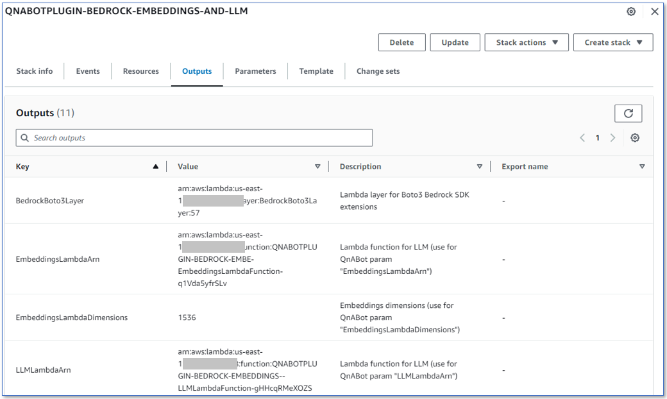Viewport: 667px width, 399px height.
Task: Click the Export name column header
Action: click(x=525, y=167)
